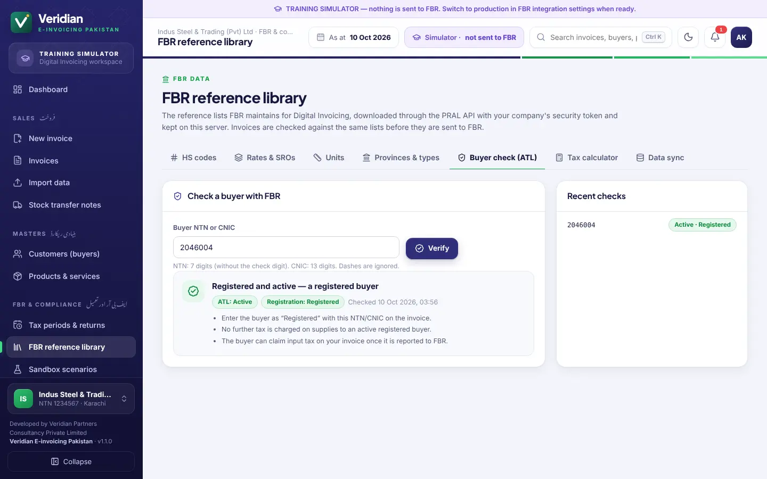Expand the Indus Steel company switcher

coord(71,399)
